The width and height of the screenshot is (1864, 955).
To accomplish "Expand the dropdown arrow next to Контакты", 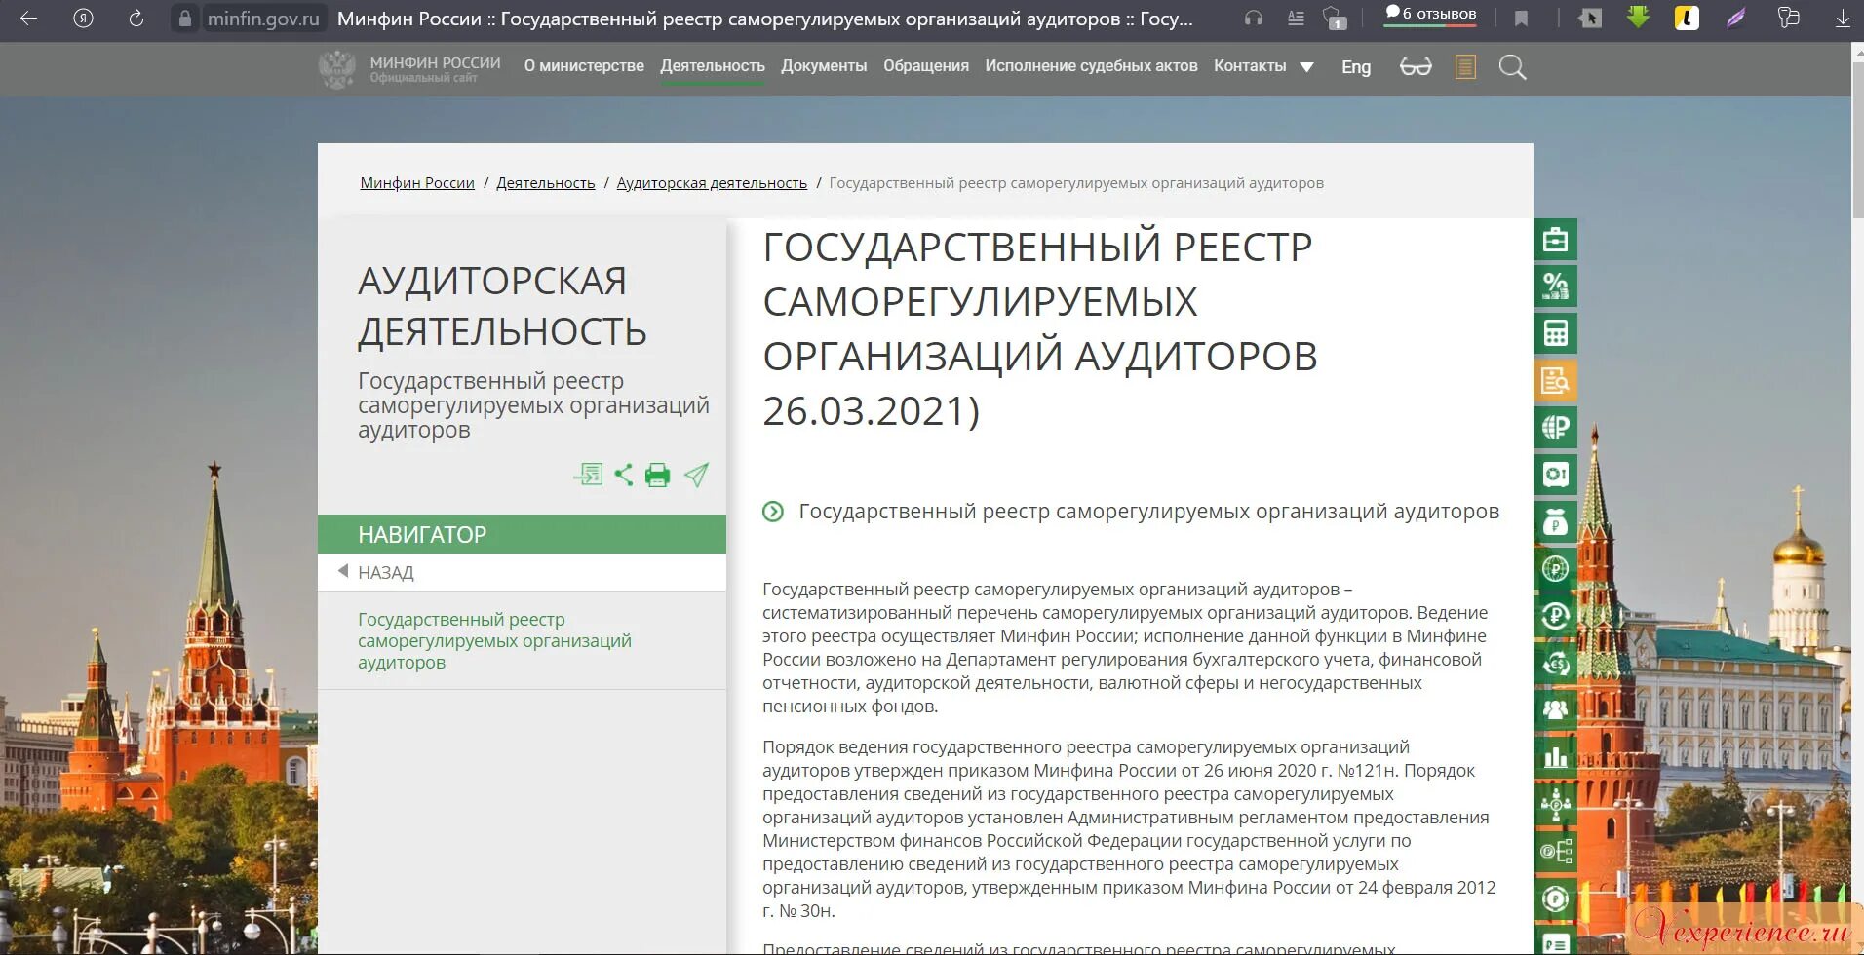I will click(x=1307, y=67).
